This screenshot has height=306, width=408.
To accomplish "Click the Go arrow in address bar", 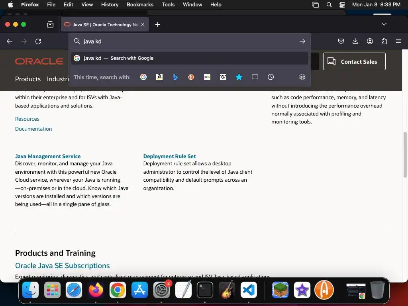I will click(x=302, y=41).
